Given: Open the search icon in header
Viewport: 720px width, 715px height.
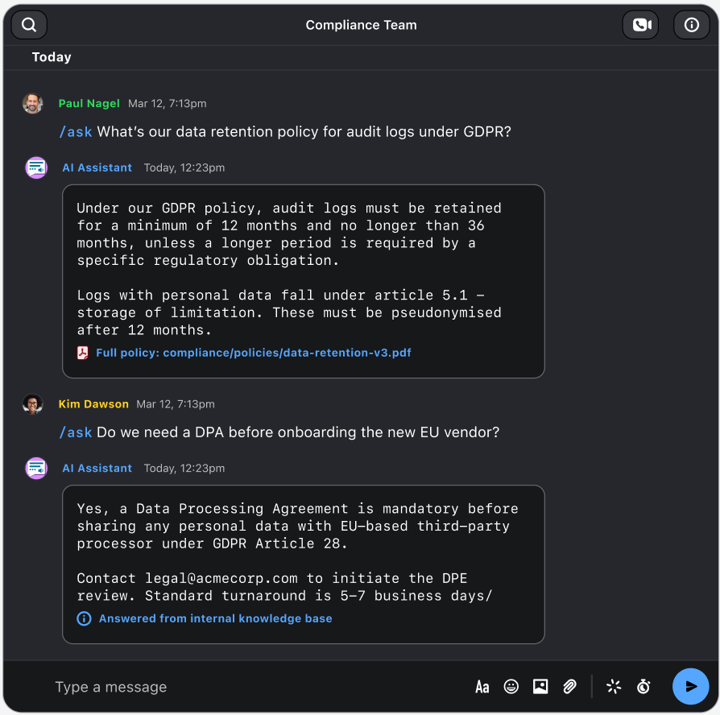Looking at the screenshot, I should (x=29, y=25).
